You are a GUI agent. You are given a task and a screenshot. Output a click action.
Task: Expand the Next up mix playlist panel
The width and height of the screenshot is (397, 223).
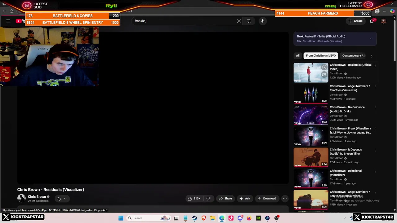pyautogui.click(x=371, y=39)
